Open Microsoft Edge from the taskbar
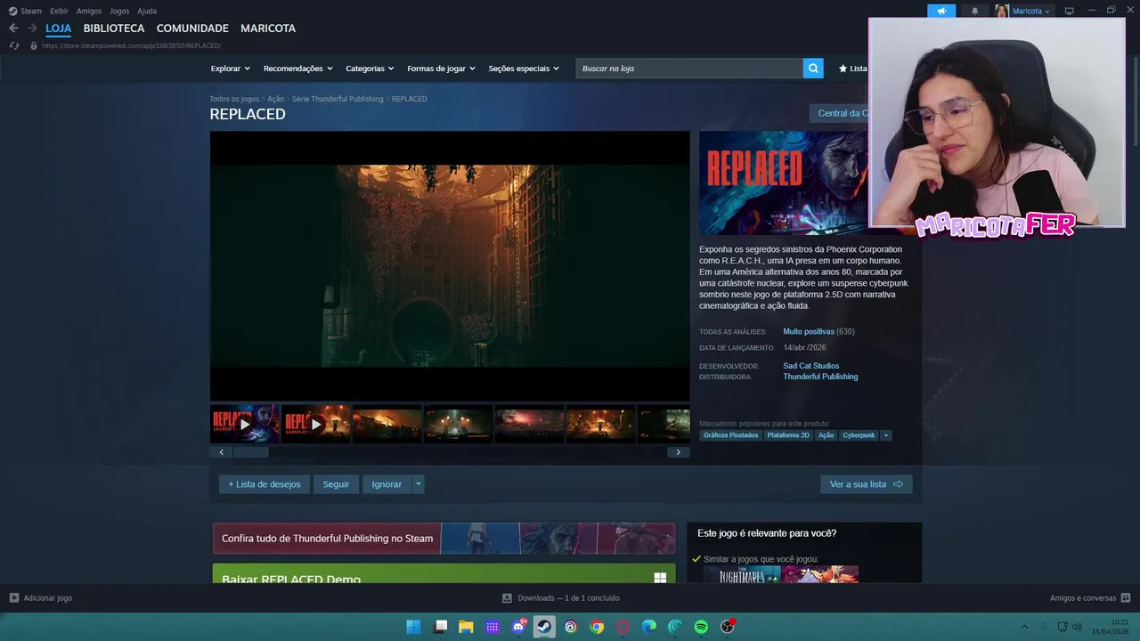Image resolution: width=1140 pixels, height=641 pixels. pyautogui.click(x=649, y=627)
